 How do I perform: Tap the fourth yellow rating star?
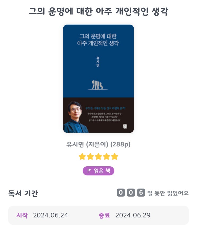tap(106, 156)
